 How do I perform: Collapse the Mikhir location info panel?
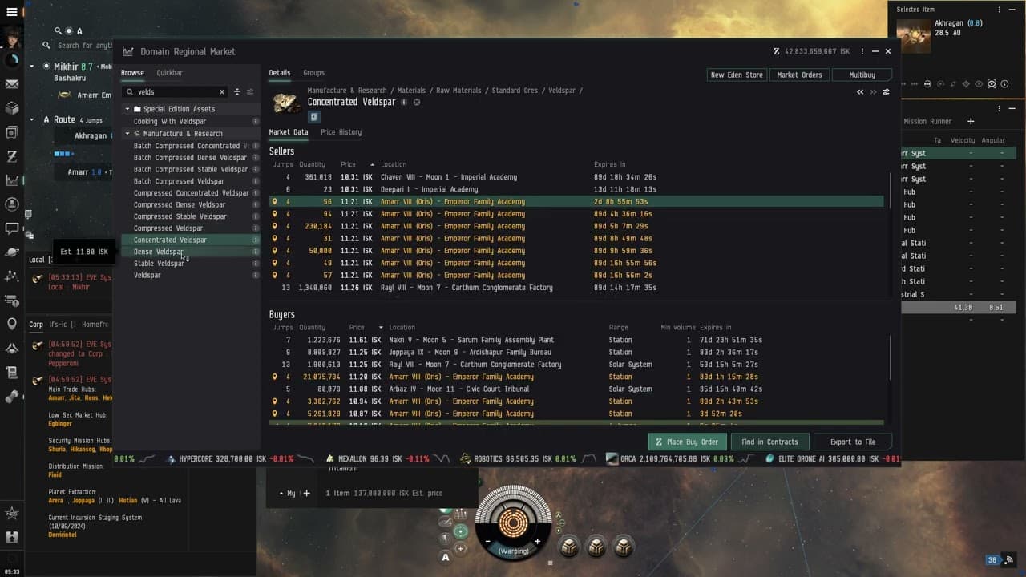click(x=32, y=67)
